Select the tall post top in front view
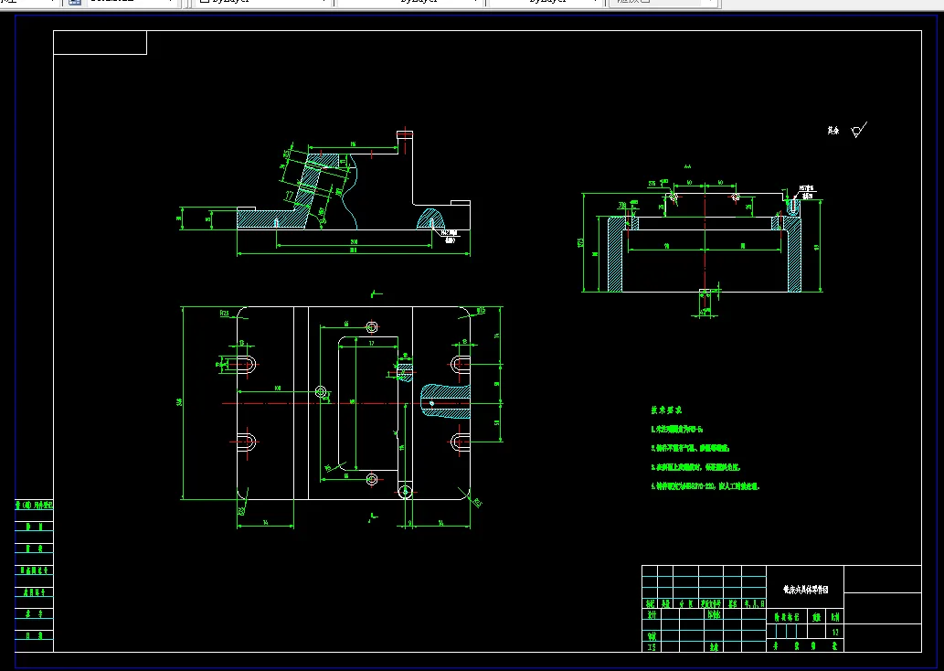This screenshot has width=944, height=671. 405,135
